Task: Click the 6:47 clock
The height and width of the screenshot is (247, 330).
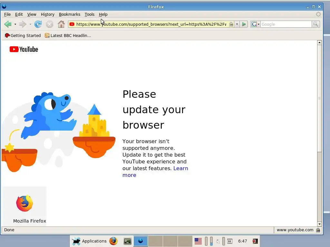Action: [x=242, y=241]
